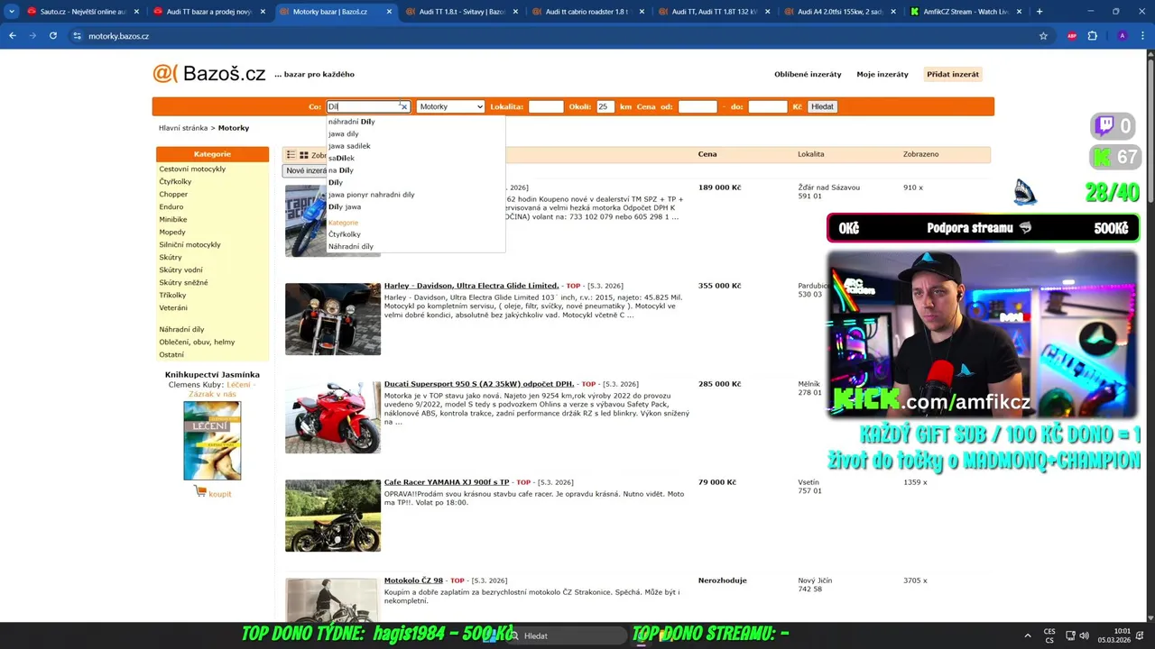Screen dimensions: 1155x649
Task: Open Motokolo ČZ 98 listing
Action: click(x=413, y=580)
